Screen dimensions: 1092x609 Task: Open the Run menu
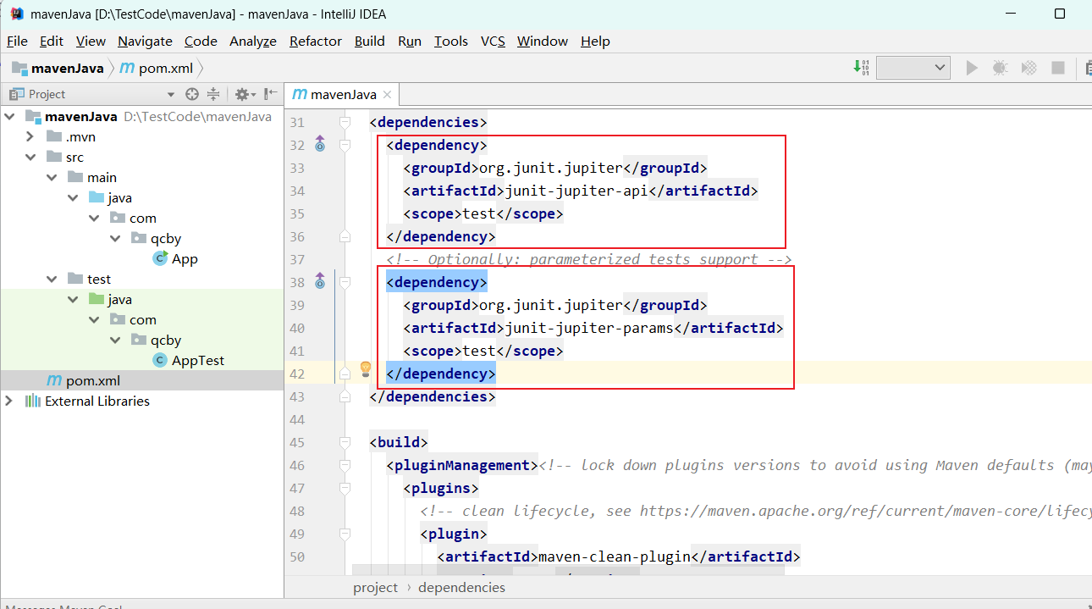(x=410, y=41)
